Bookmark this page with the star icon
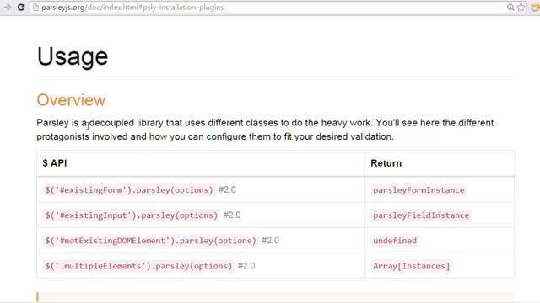Screen dimensions: 540x303 521,8
